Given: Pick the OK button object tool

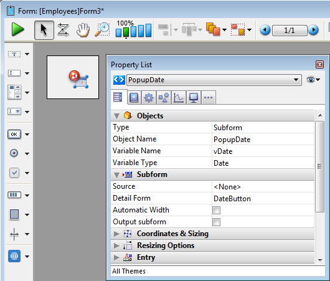Looking at the screenshot, I should [14, 135].
